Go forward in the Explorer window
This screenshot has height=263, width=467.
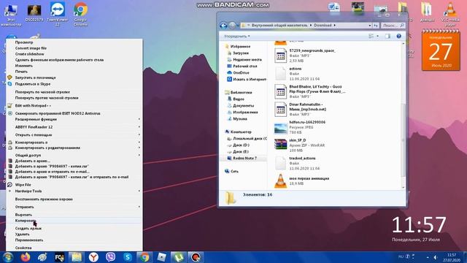pos(232,26)
